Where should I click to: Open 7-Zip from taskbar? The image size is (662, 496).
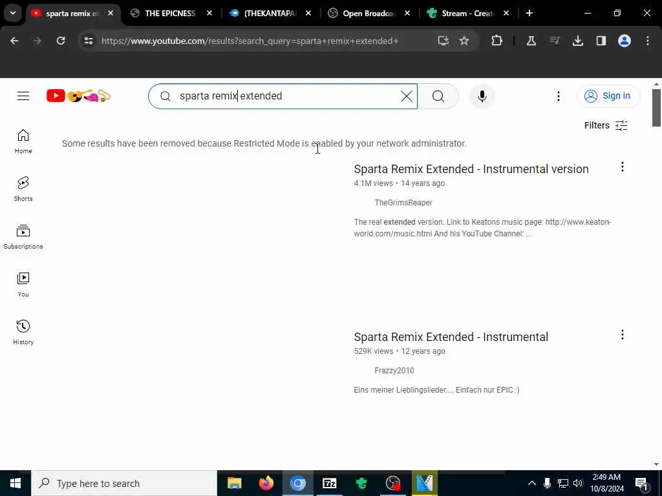coord(329,483)
